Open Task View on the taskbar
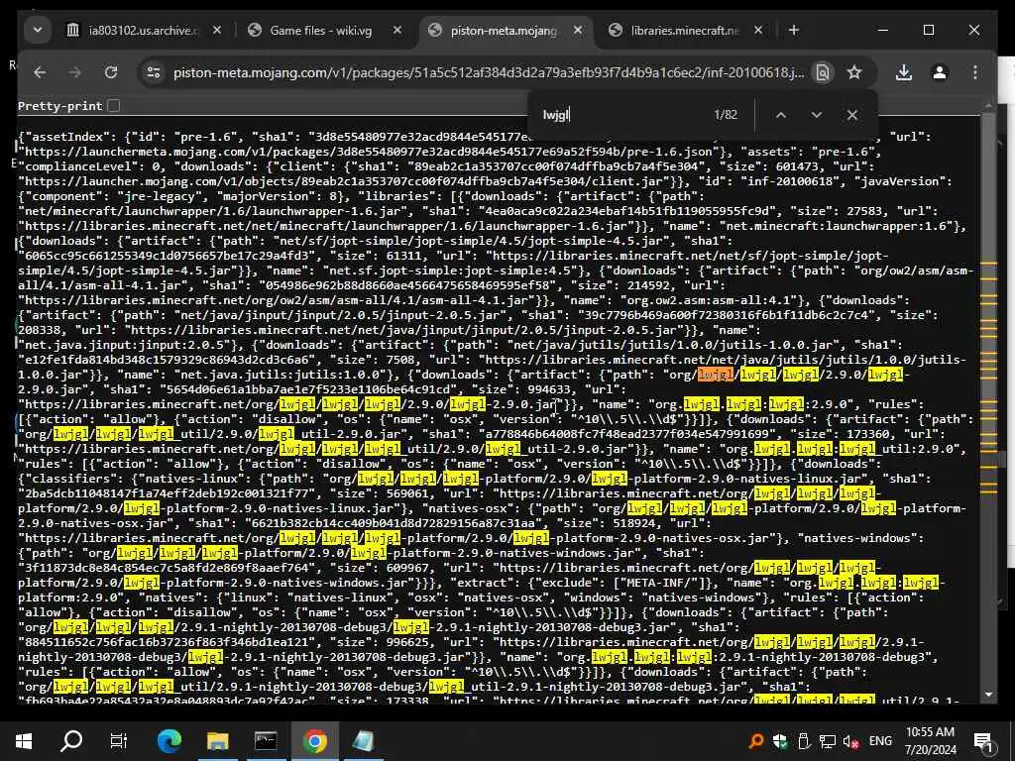 click(x=119, y=741)
